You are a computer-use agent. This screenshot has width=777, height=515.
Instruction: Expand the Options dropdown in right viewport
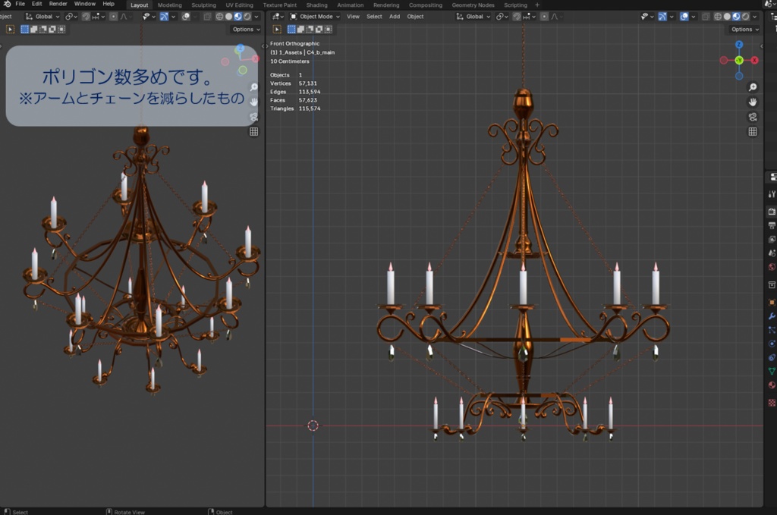click(744, 30)
